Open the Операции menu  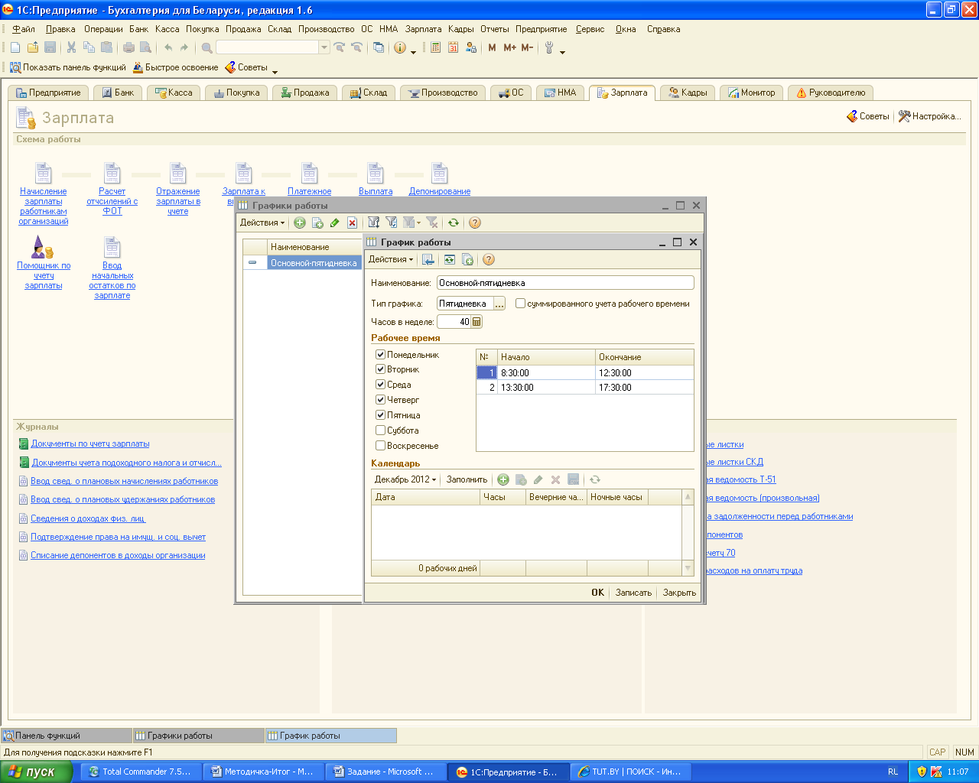(x=103, y=29)
